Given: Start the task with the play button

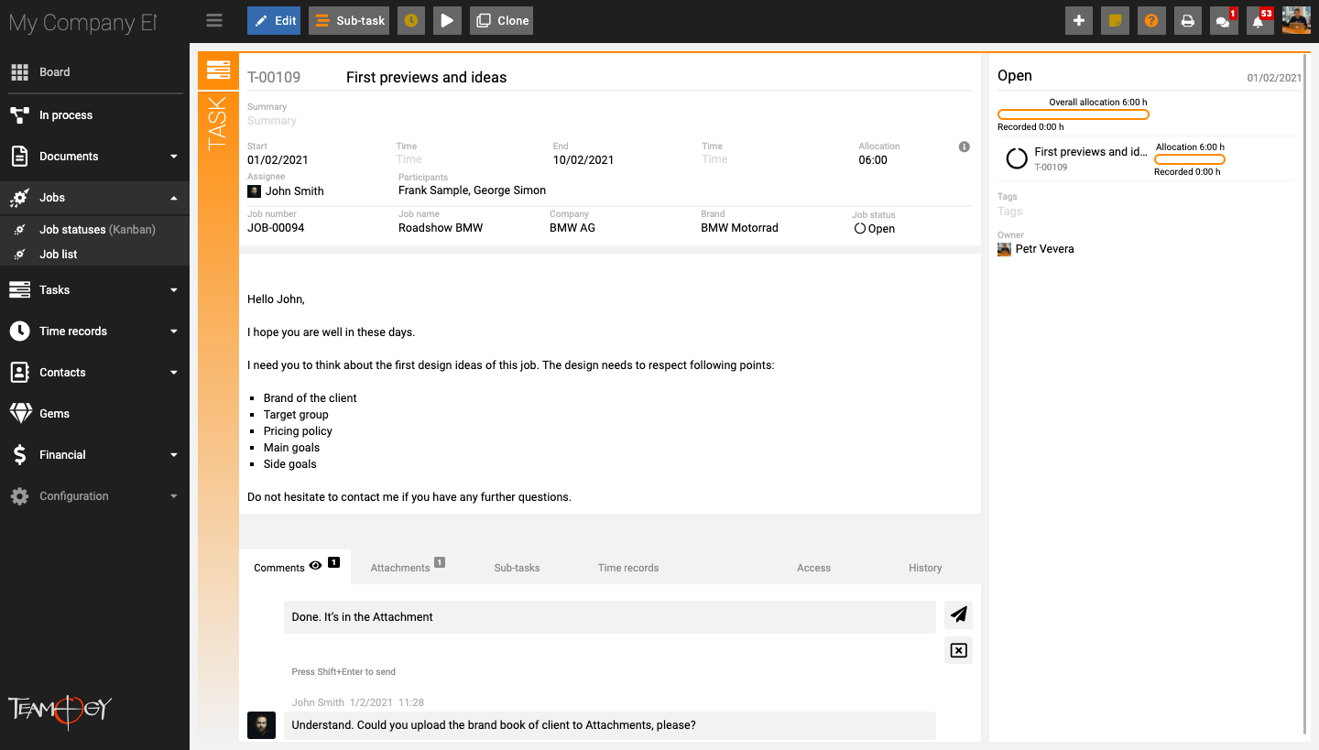Looking at the screenshot, I should [446, 20].
